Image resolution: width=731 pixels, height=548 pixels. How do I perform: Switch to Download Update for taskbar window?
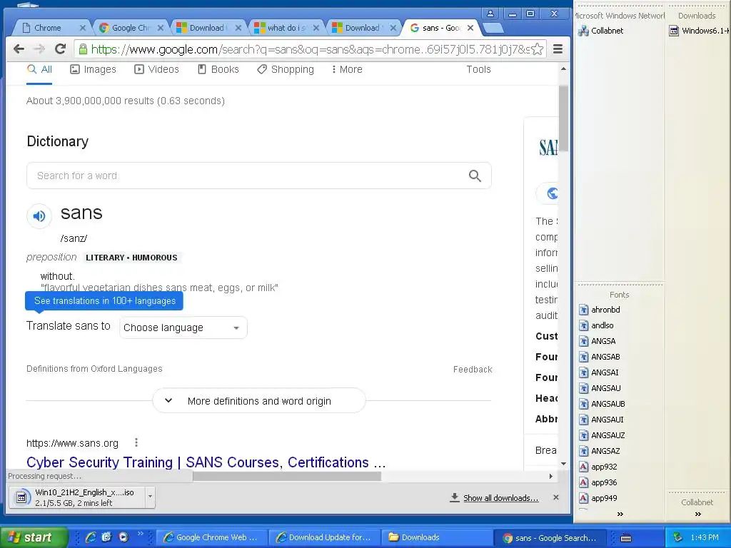(326, 537)
